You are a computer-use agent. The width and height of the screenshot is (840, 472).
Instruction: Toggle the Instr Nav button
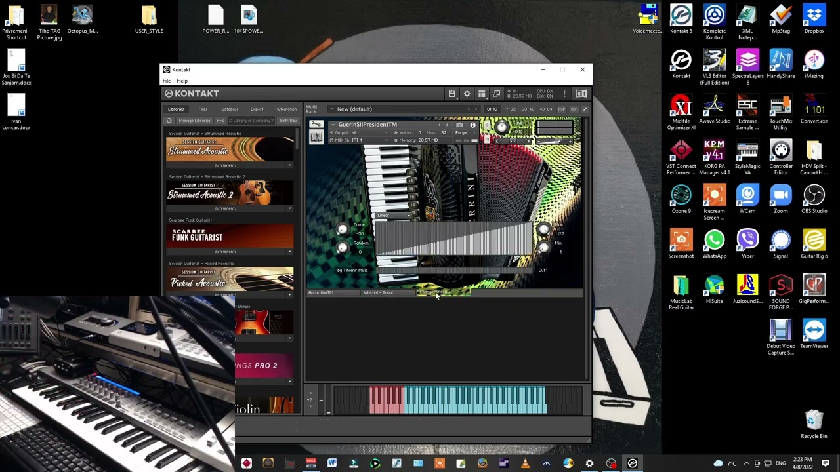(x=288, y=121)
